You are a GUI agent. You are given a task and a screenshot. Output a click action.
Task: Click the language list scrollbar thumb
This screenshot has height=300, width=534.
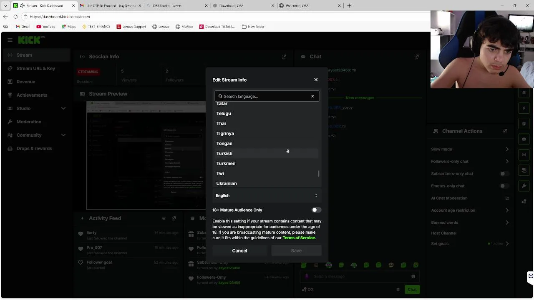tap(319, 173)
